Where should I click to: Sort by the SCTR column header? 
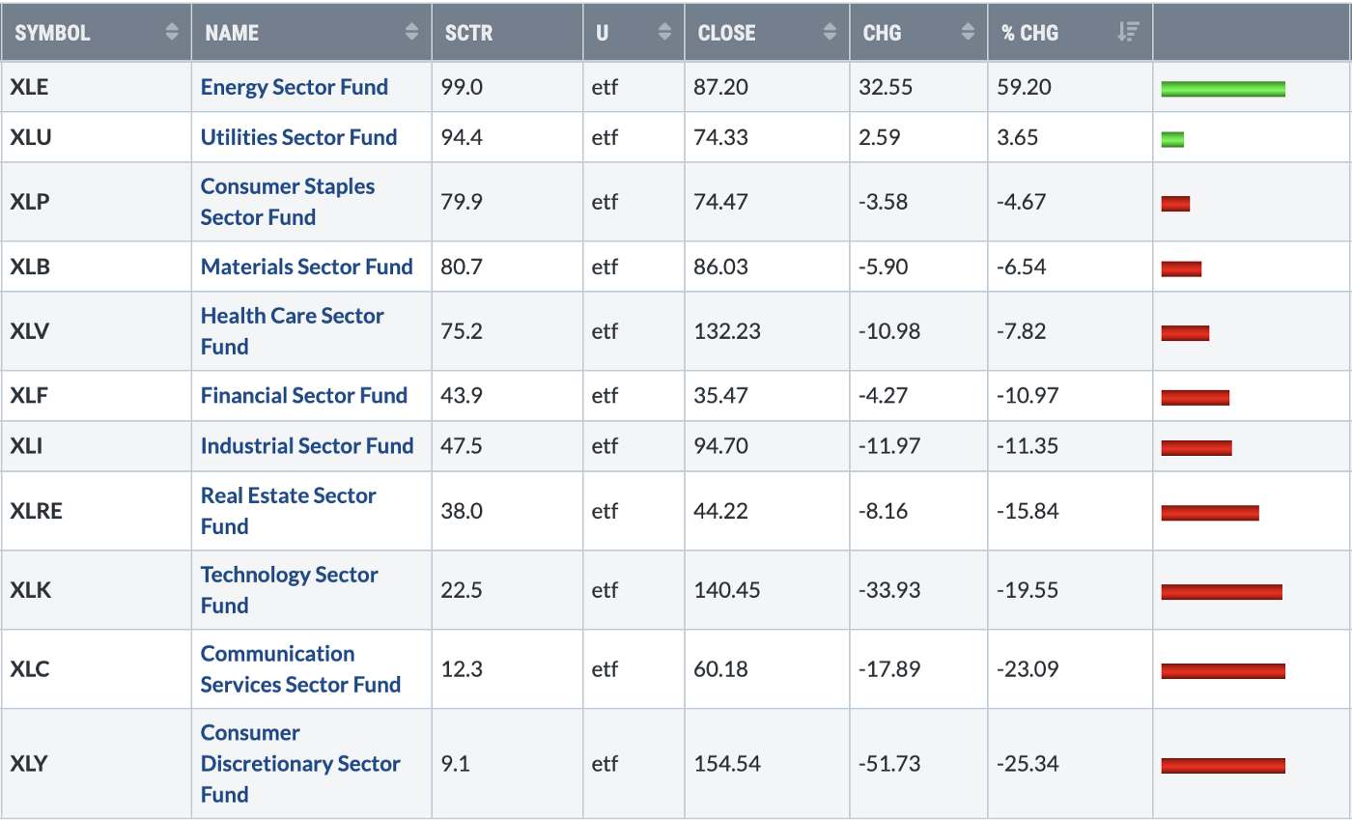tap(469, 32)
